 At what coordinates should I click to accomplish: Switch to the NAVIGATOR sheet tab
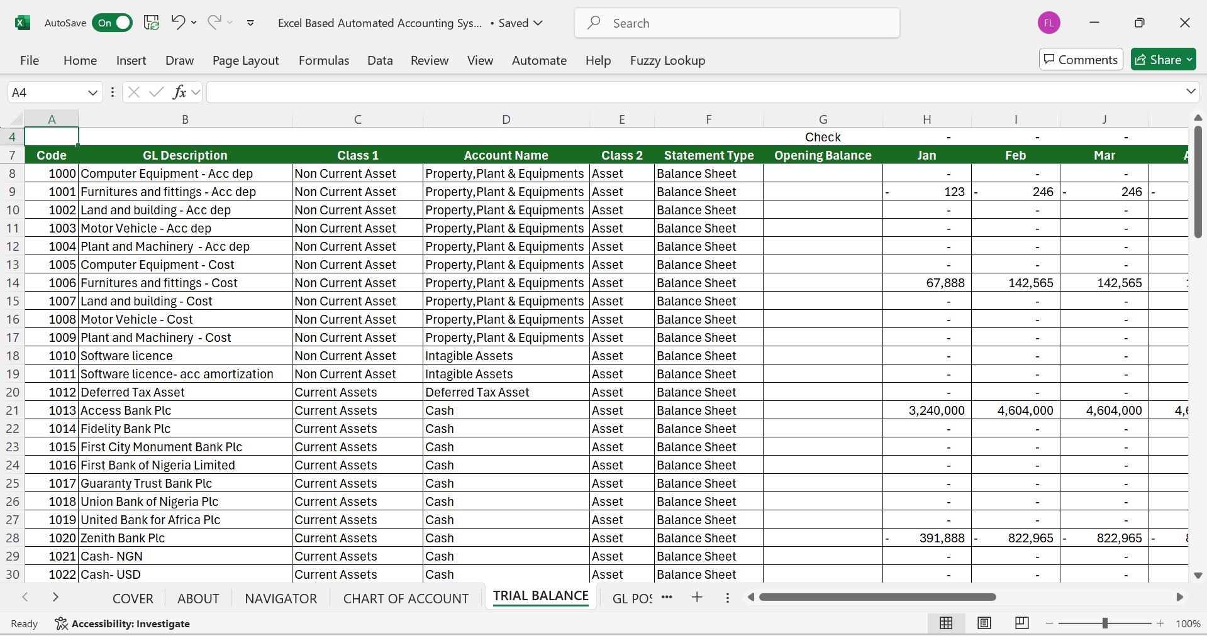[x=281, y=598]
